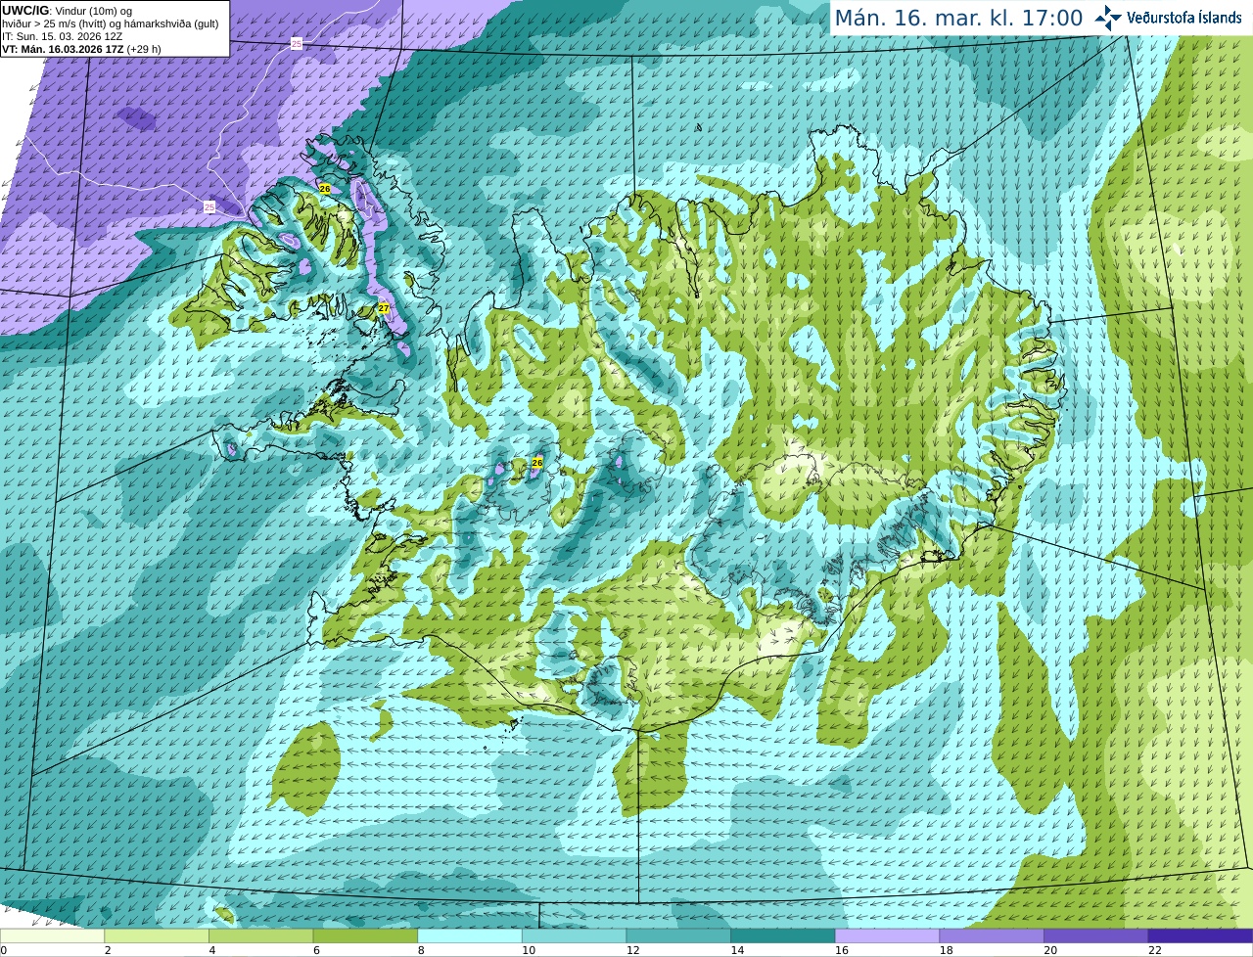Select the date header Mán. 16. mar. kl. 17:00
Viewport: 1253px width, 957px height.
coord(958,18)
